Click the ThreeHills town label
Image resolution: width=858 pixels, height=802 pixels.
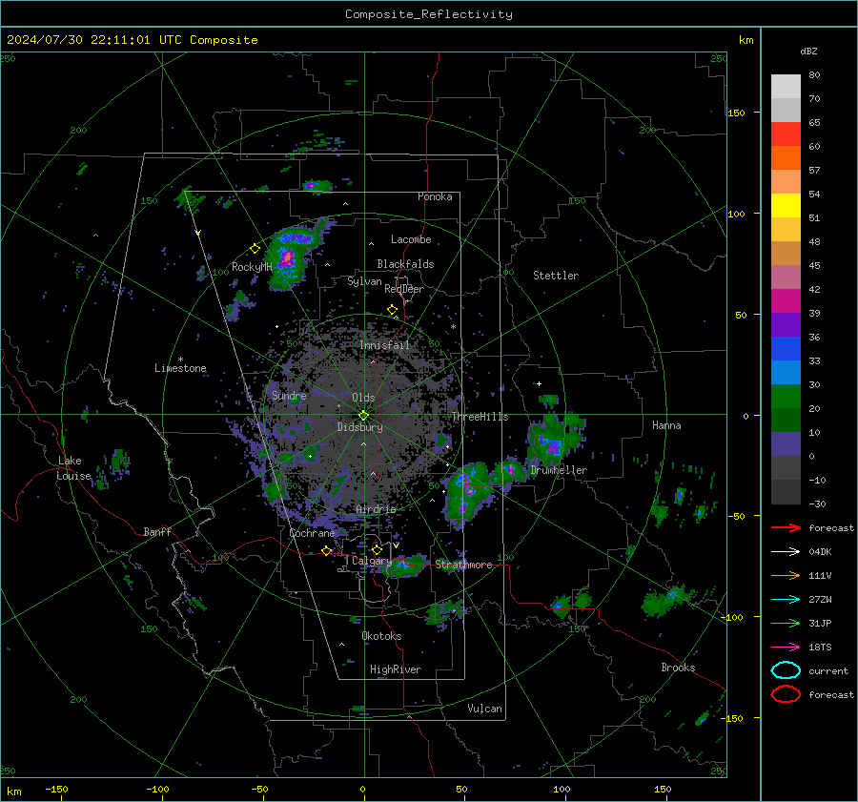click(x=480, y=417)
